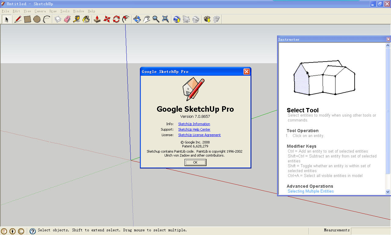Close the Instructor panel

388,39
